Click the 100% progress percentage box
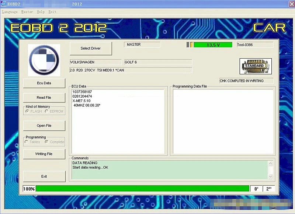 click(29, 189)
